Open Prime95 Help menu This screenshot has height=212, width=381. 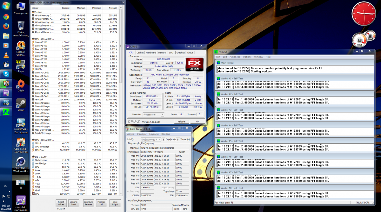click(x=268, y=57)
